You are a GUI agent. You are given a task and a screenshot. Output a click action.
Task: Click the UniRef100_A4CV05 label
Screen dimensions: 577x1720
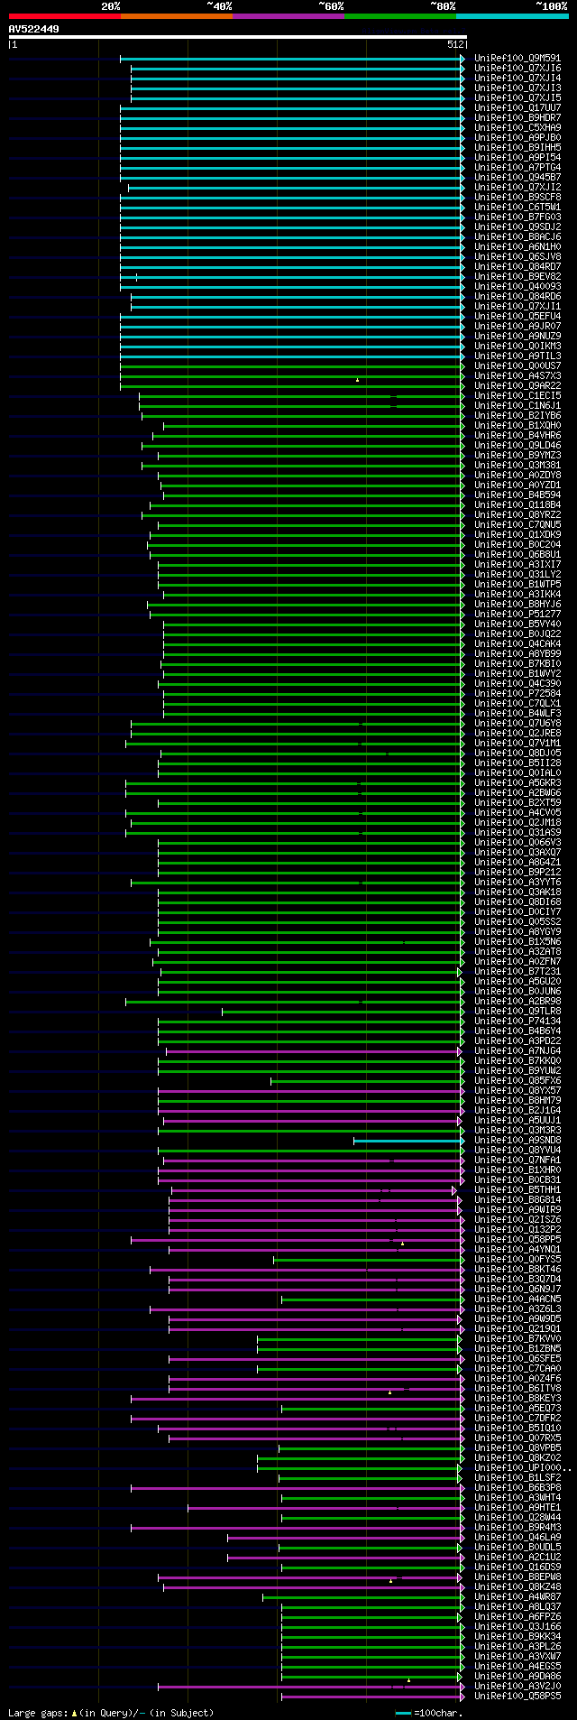517,812
